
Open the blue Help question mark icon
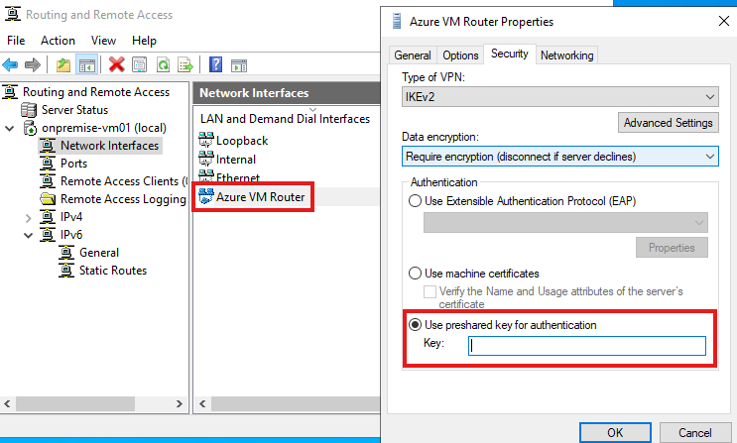(x=215, y=64)
